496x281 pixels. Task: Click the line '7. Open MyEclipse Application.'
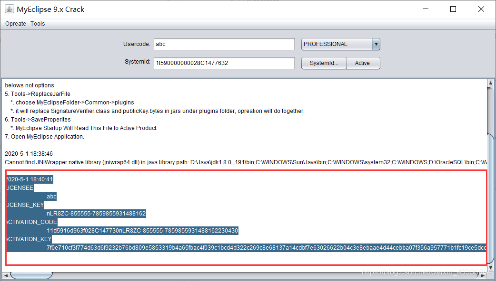(x=45, y=137)
